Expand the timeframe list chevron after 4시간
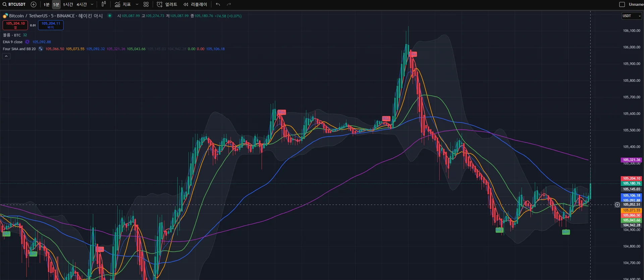Image resolution: width=644 pixels, height=280 pixels. tap(92, 4)
